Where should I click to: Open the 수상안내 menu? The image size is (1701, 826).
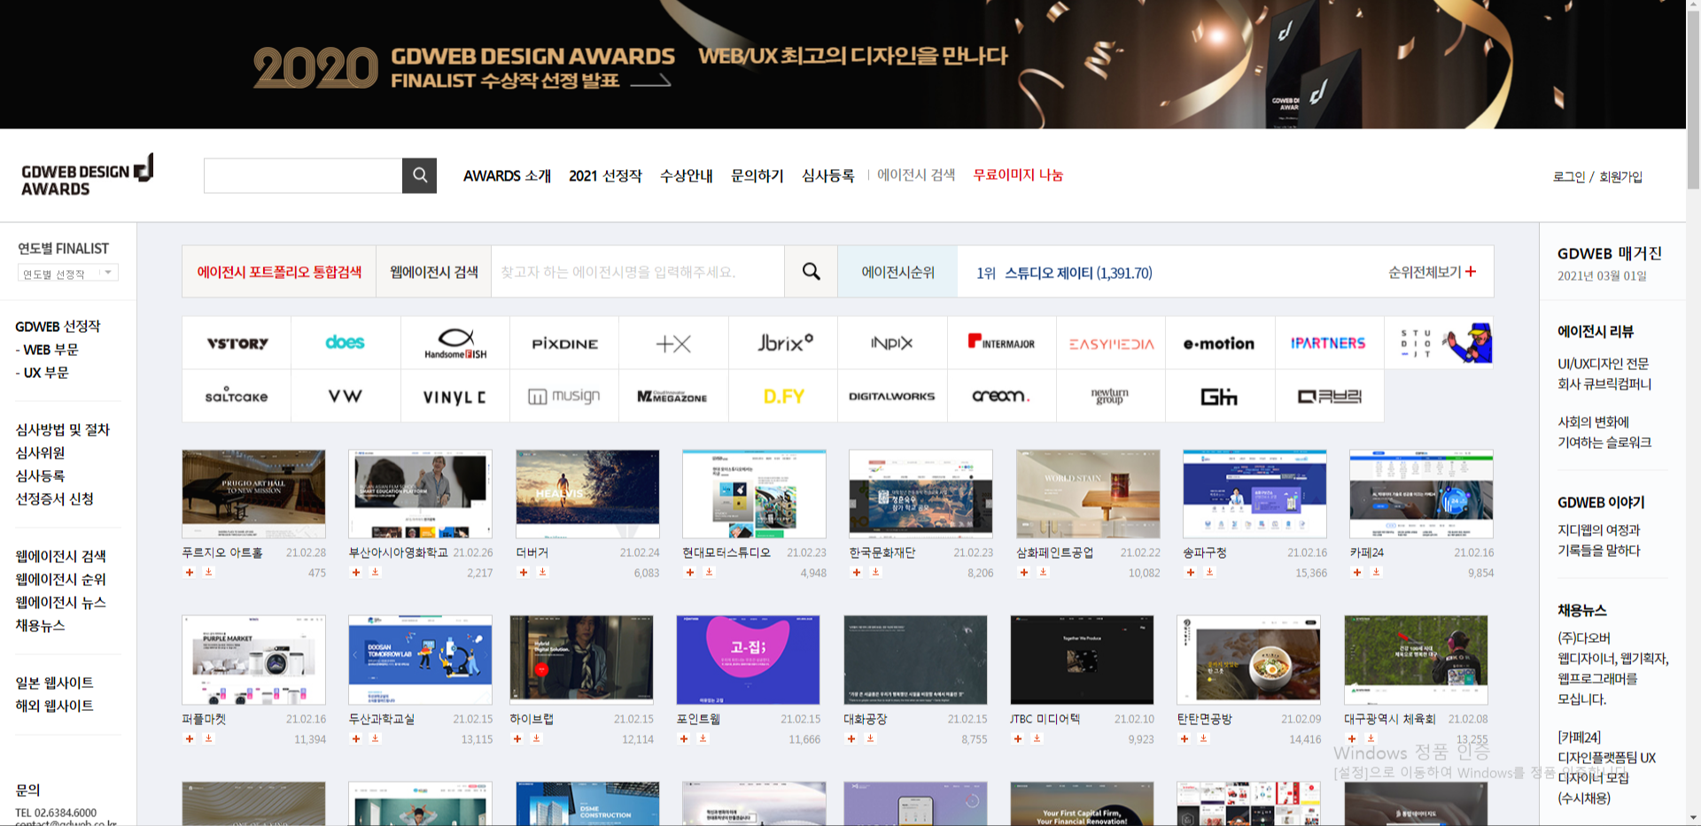coord(687,175)
